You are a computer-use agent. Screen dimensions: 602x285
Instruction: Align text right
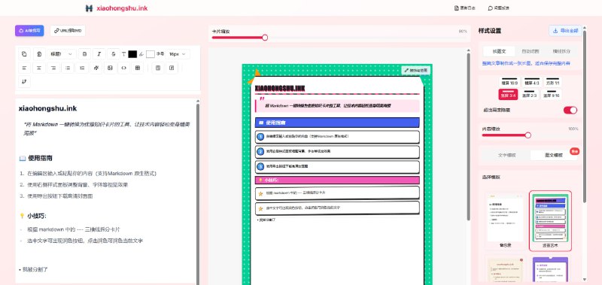53,68
